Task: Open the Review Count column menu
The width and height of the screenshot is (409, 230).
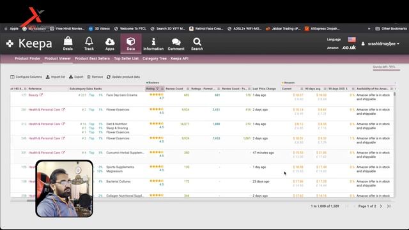Action: [187, 89]
